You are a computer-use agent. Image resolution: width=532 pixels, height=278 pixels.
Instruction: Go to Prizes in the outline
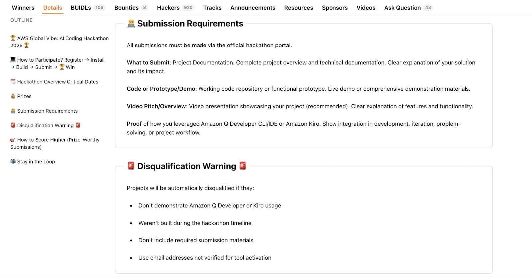(x=21, y=96)
